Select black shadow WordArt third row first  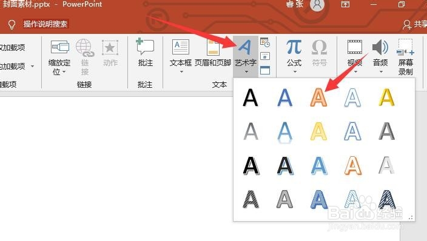click(251, 166)
